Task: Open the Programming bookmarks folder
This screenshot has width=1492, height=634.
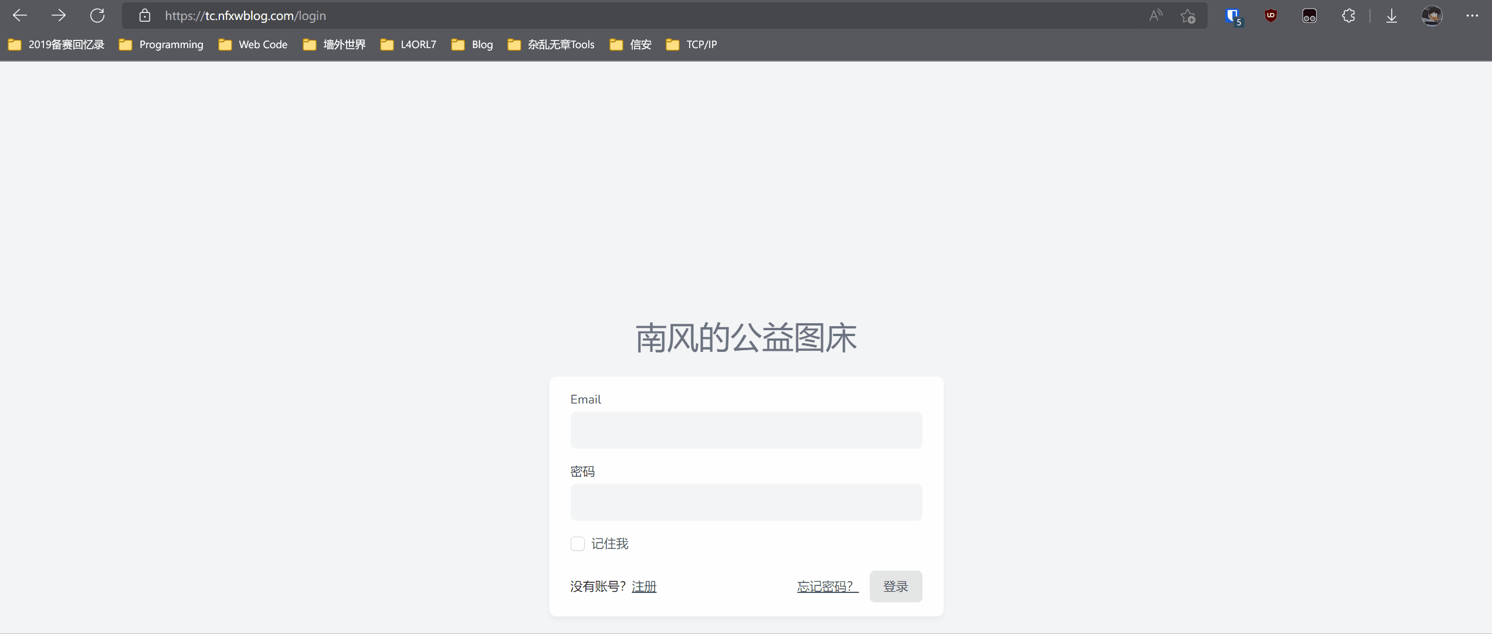Action: click(171, 44)
